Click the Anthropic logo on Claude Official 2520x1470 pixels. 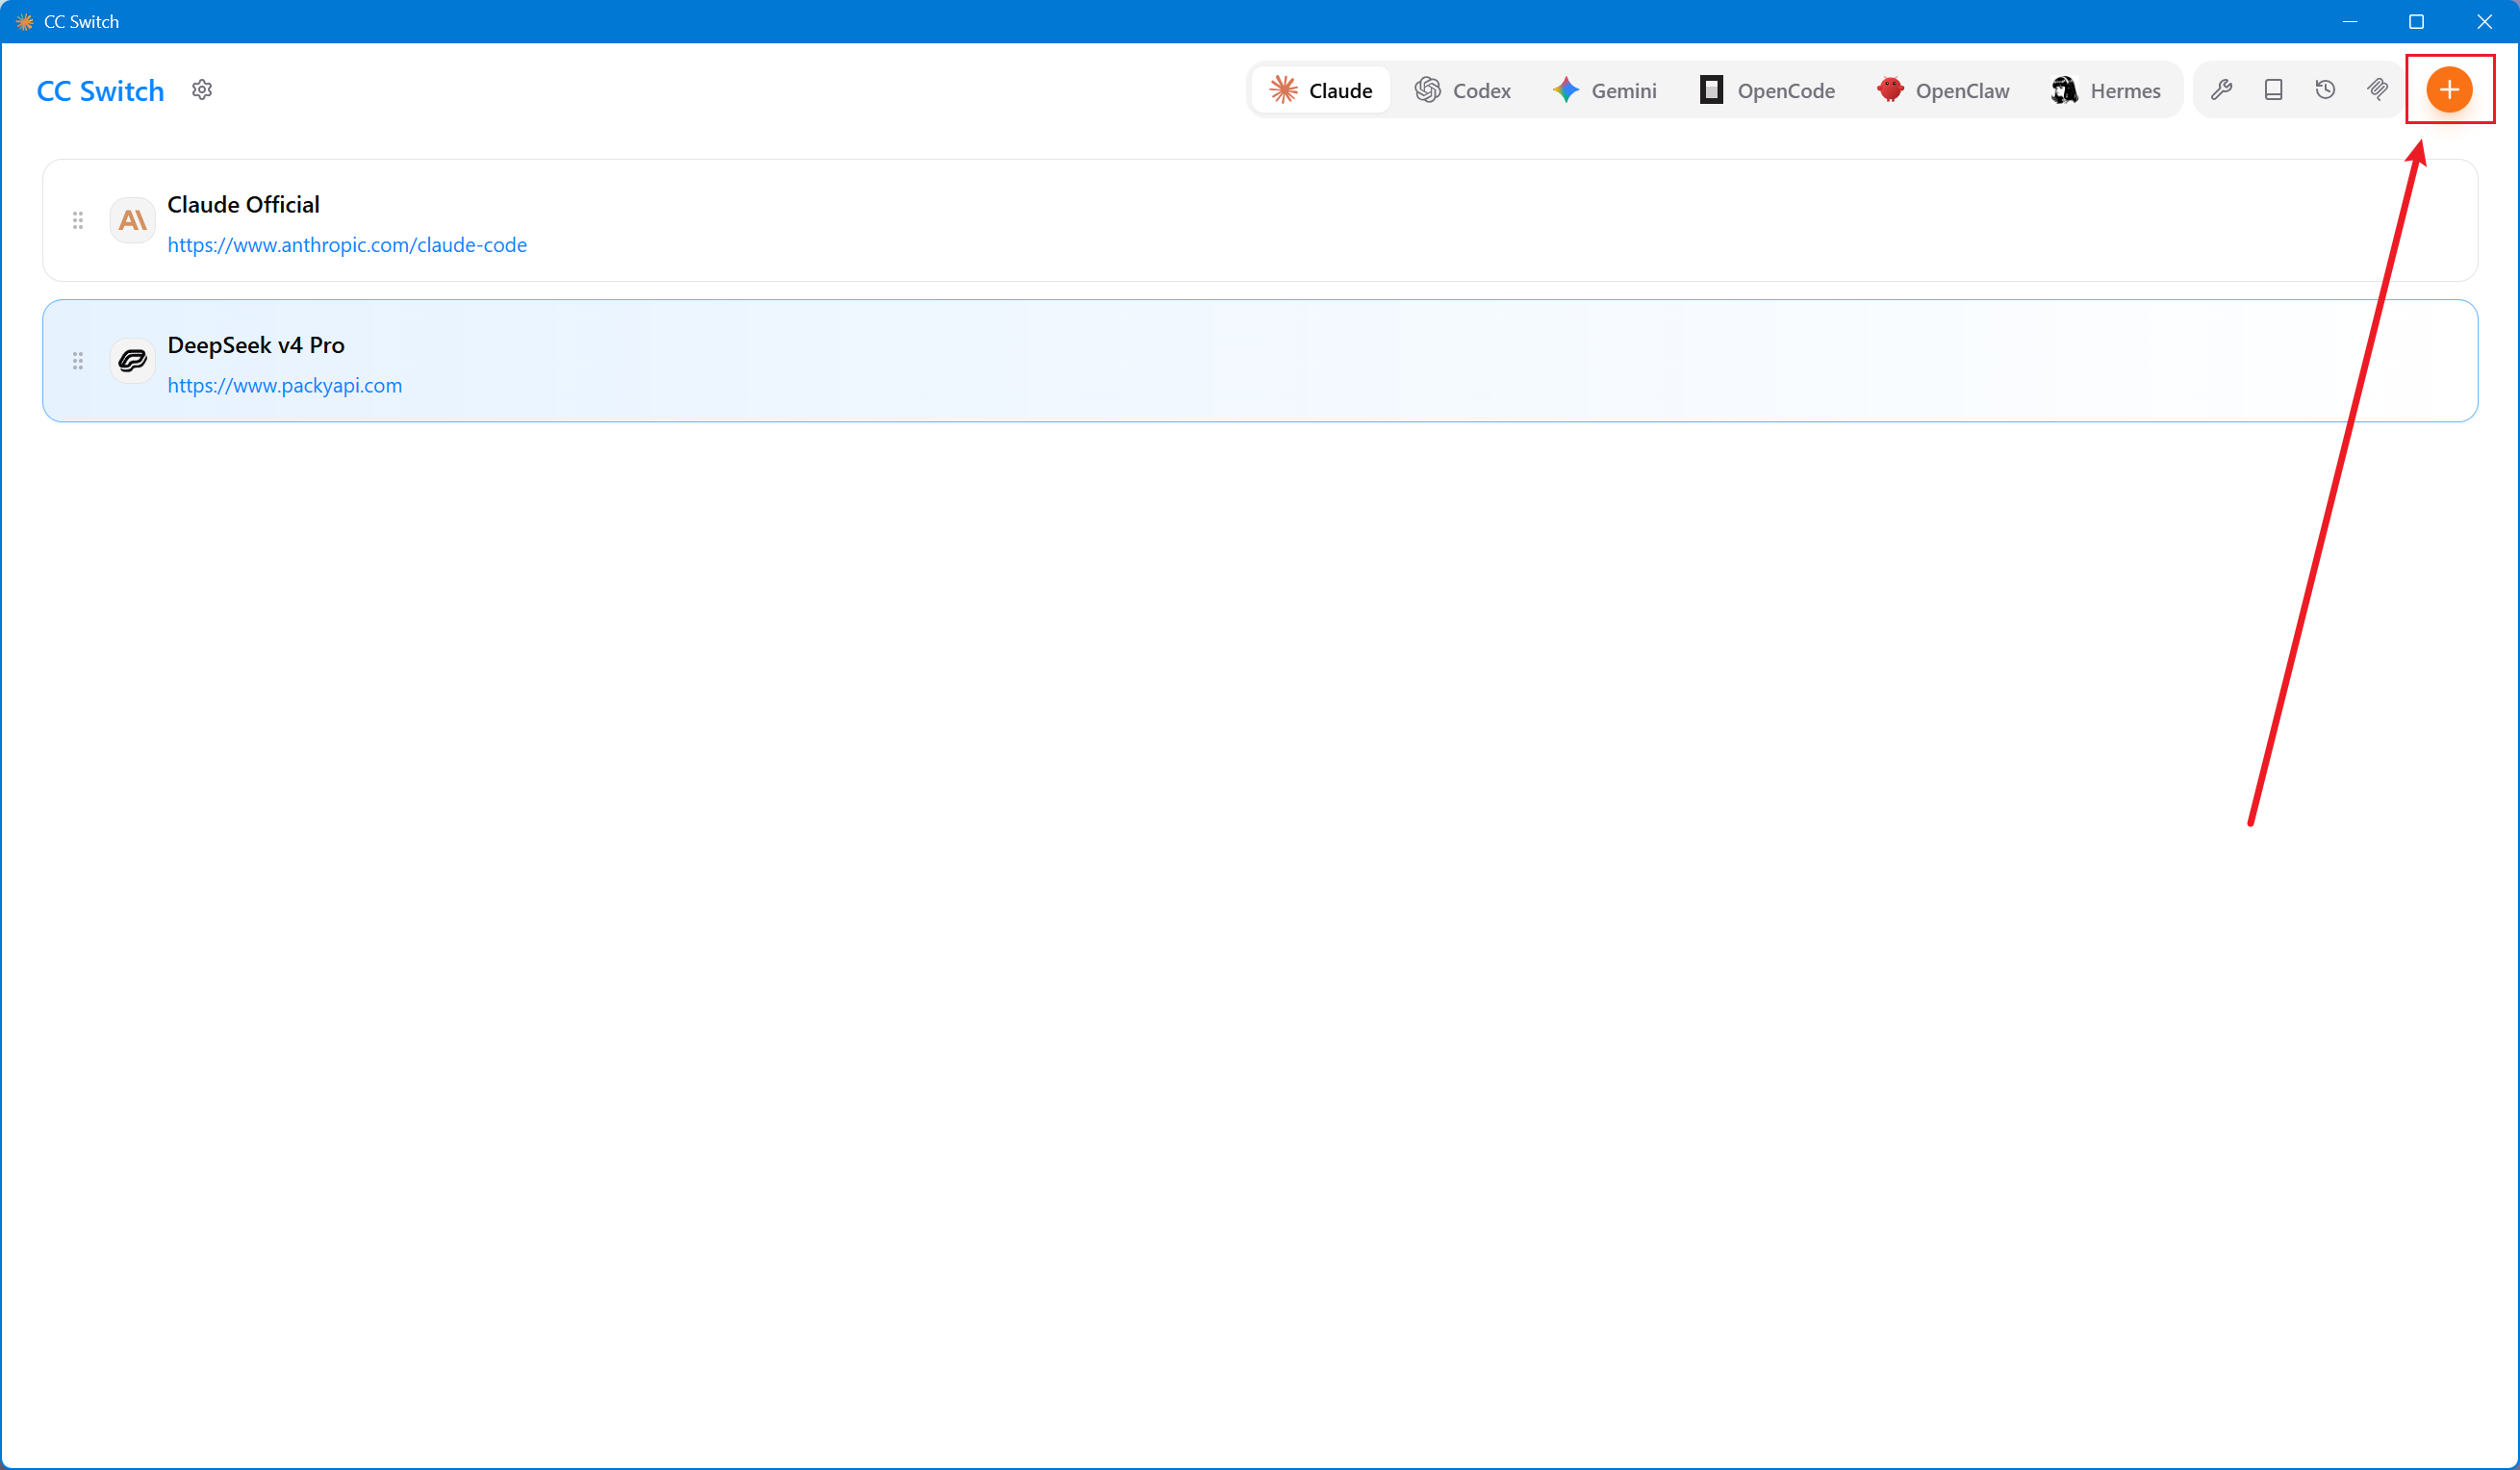click(132, 220)
